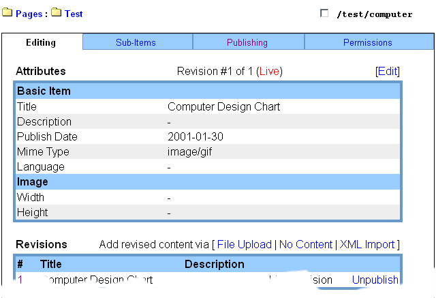Viewport: 436px width, 298px height.
Task: Add revised content via File Upload
Action: [x=244, y=244]
